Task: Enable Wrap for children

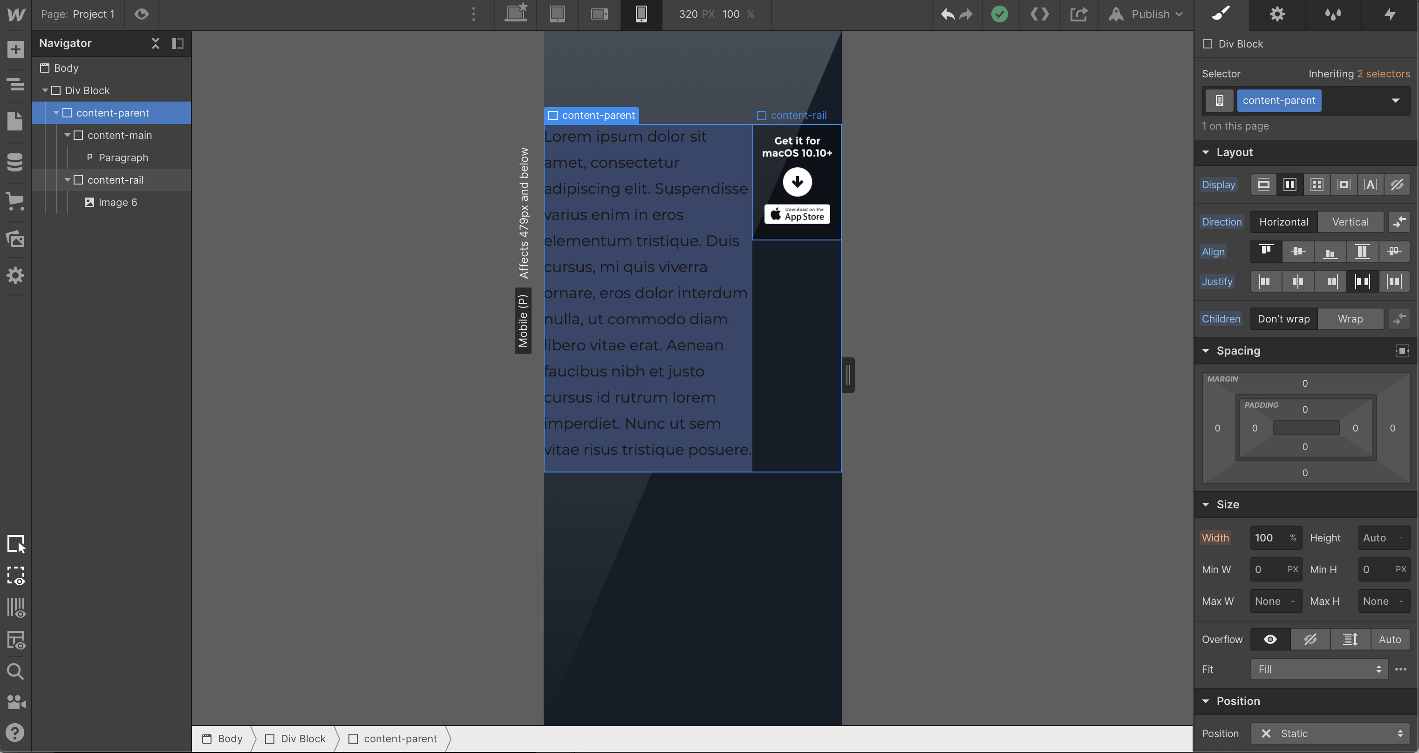Action: click(1350, 319)
